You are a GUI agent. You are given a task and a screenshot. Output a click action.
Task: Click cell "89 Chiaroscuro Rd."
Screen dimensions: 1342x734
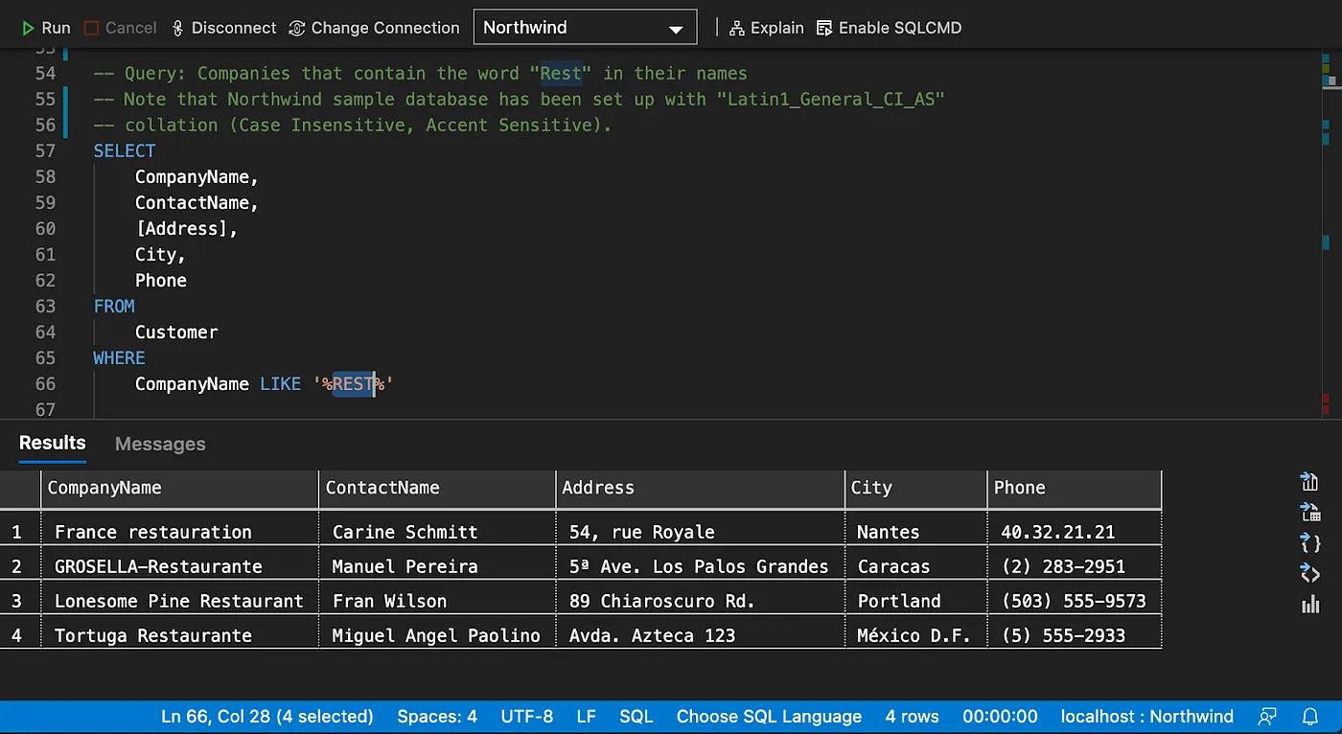(700, 601)
